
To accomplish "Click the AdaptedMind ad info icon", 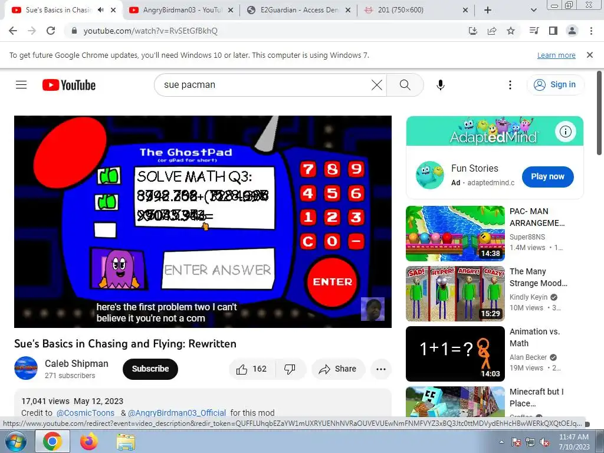I will pos(565,132).
